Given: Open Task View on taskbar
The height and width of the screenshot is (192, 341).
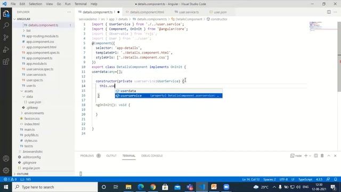Looking at the screenshot, I should pyautogui.click(x=116, y=187).
